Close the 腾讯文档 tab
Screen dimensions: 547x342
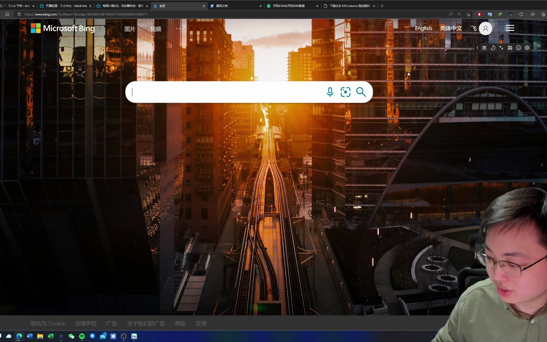pyautogui.click(x=261, y=6)
